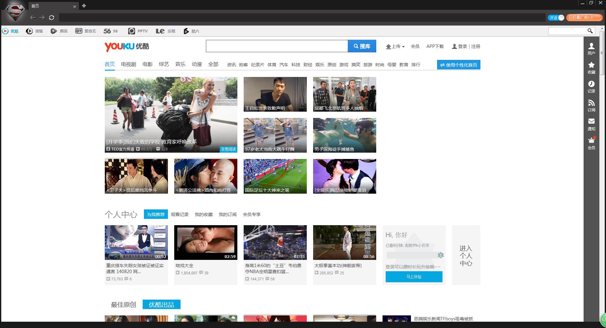
Task: Switch to 使用个性化首页 personalized homepage
Action: coord(459,65)
